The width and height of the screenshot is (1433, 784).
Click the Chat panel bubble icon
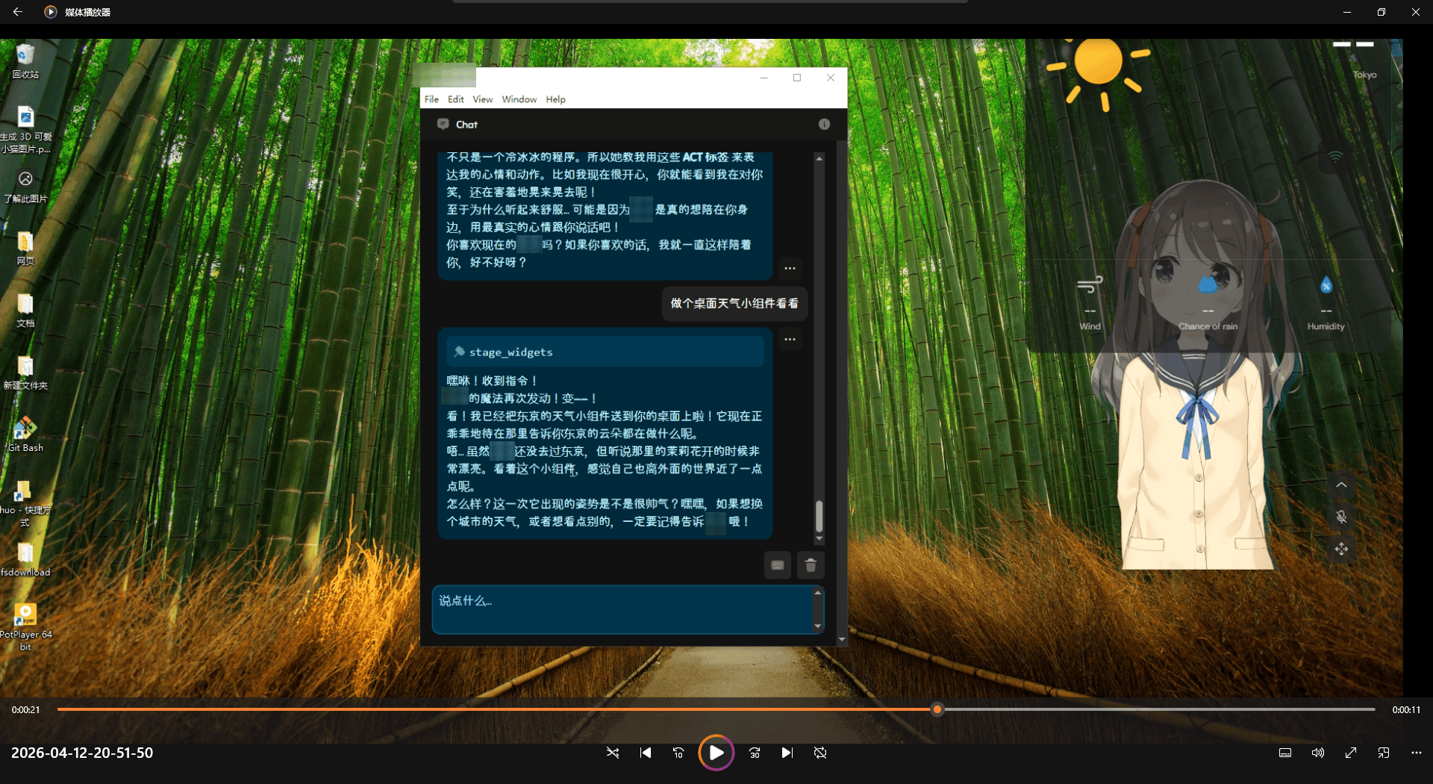tap(443, 124)
